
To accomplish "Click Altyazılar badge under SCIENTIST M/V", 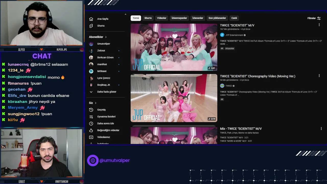I will tap(229, 49).
